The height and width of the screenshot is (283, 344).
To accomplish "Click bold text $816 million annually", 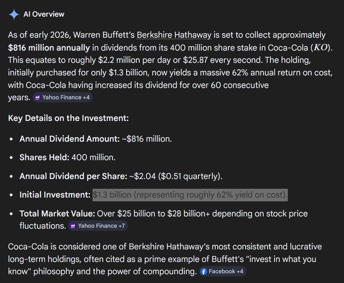I will pyautogui.click(x=49, y=48).
